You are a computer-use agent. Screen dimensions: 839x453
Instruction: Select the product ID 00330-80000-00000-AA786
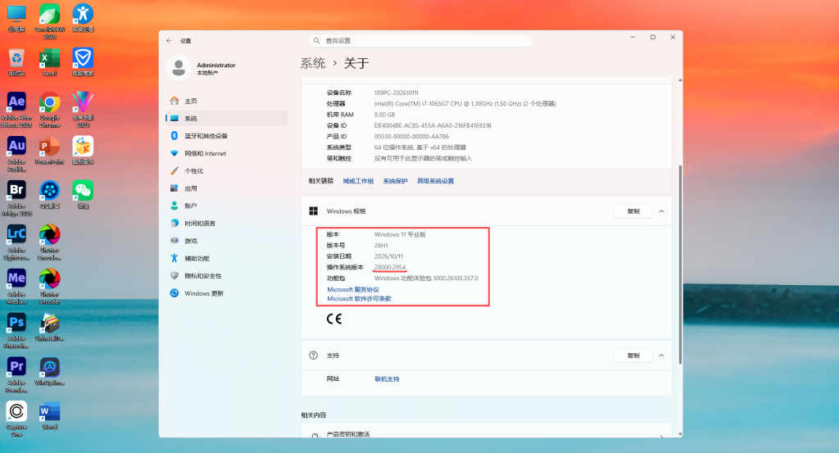(x=411, y=137)
